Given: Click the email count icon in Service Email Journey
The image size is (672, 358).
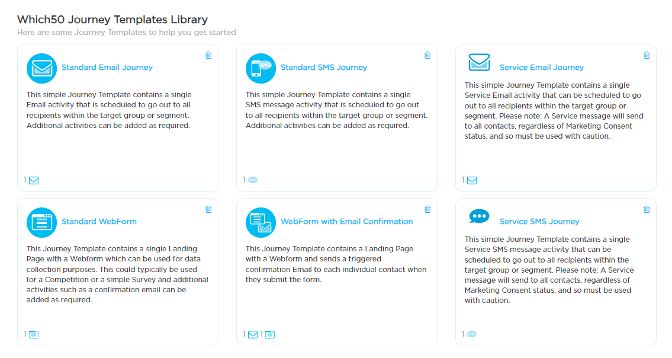Looking at the screenshot, I should [472, 180].
